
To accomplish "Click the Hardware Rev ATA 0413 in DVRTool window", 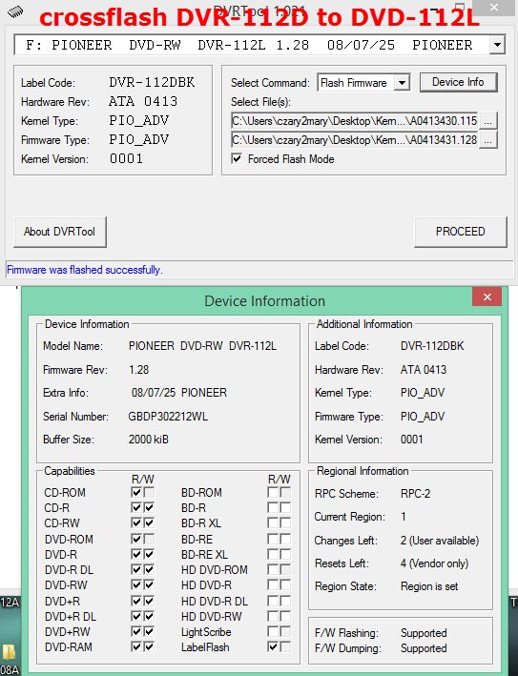I will [143, 101].
